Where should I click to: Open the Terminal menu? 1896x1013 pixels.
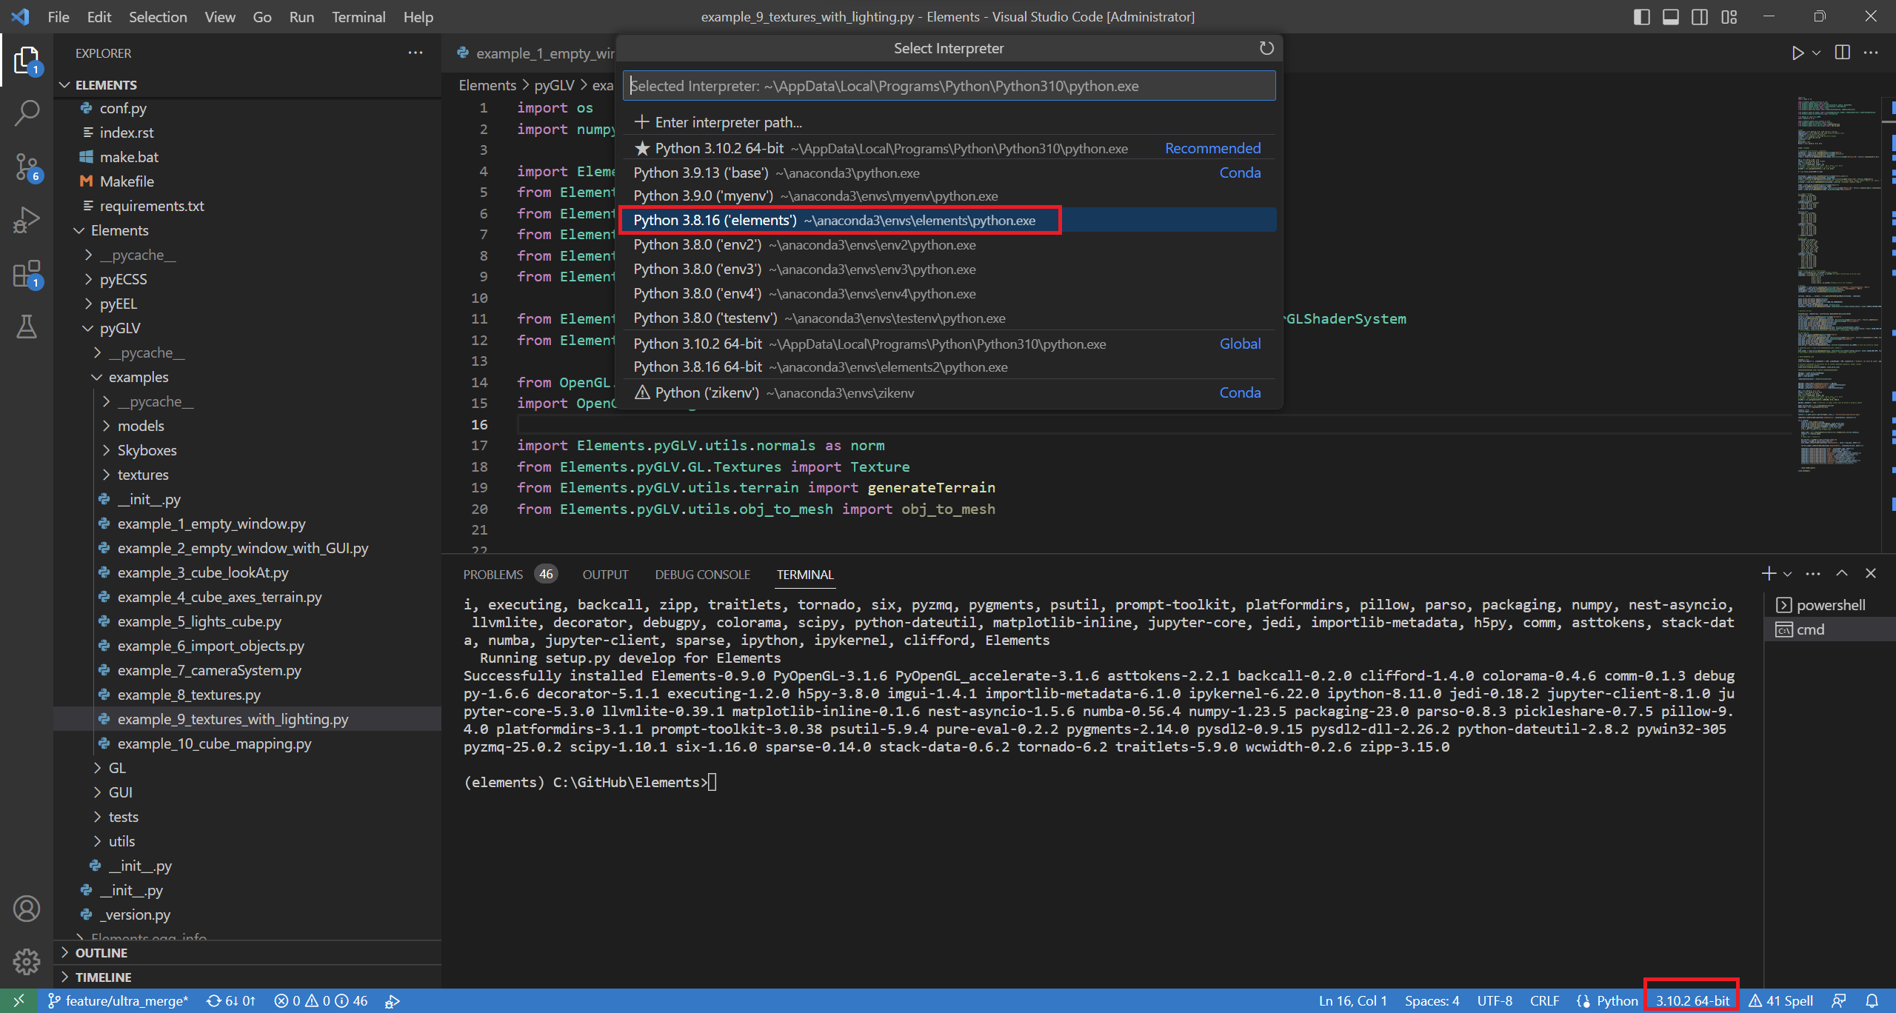click(358, 17)
